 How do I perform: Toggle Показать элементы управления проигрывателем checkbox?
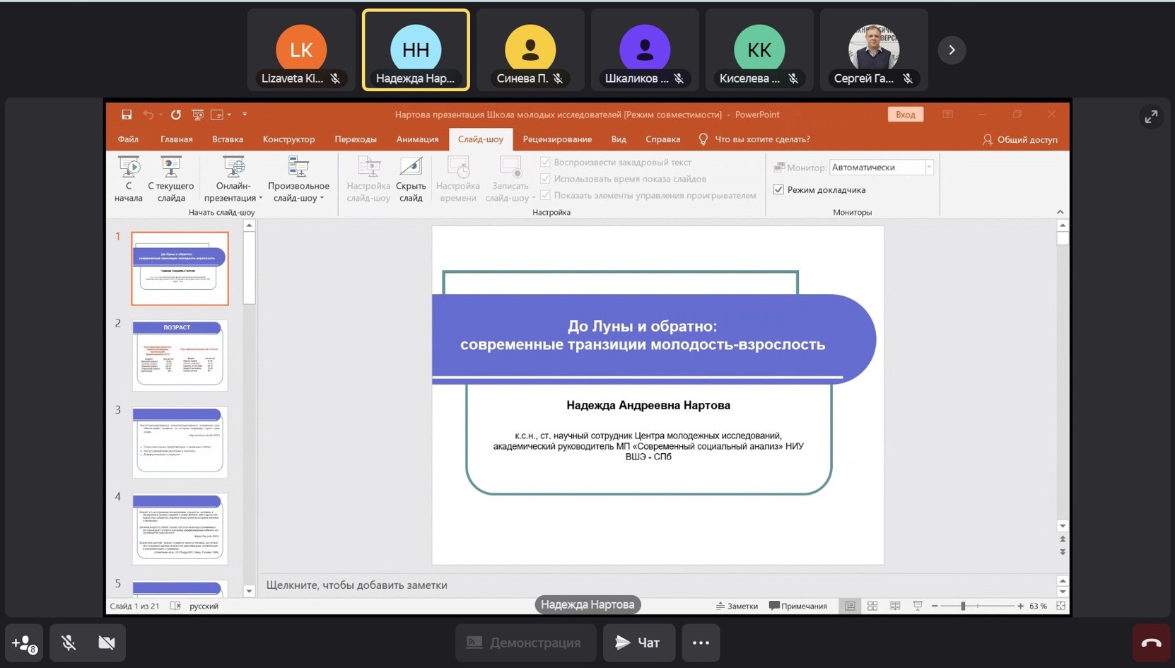pyautogui.click(x=545, y=195)
